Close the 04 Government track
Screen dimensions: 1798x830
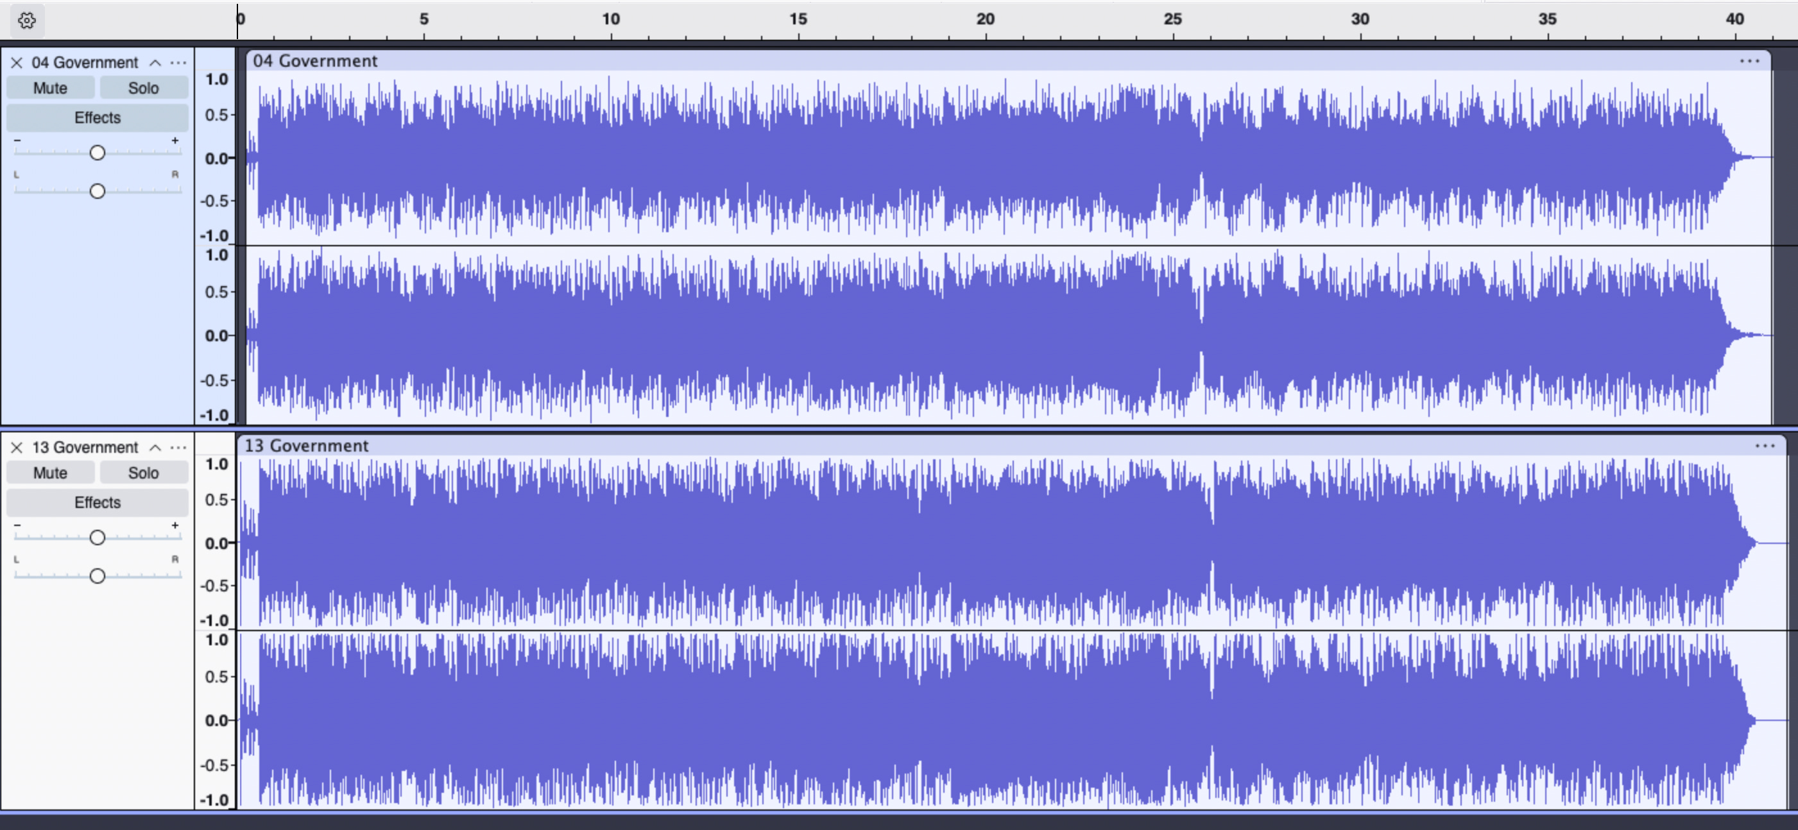[x=17, y=63]
